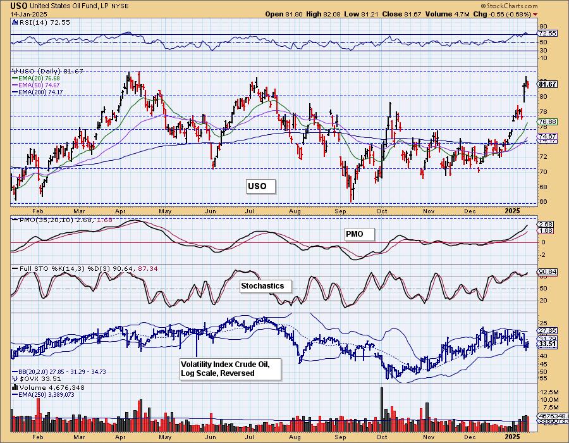Click the 'Stochastics' annotation box
Image resolution: width=569 pixels, height=443 pixels.
(x=266, y=286)
